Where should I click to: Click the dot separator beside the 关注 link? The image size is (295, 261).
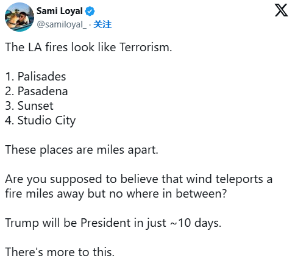point(90,25)
